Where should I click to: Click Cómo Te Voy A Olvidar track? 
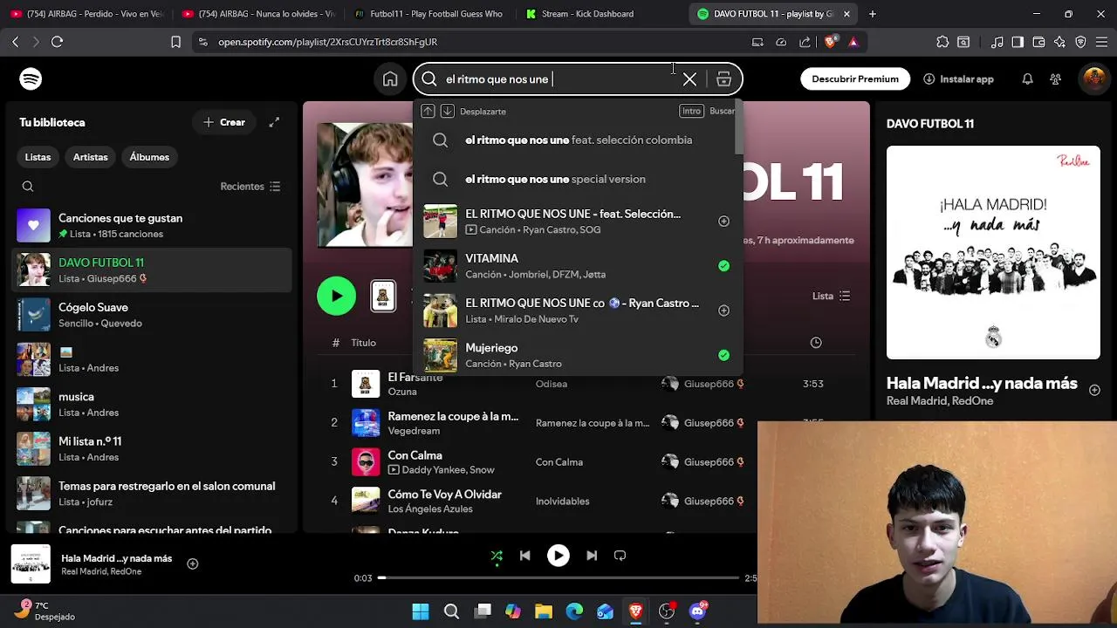coord(444,495)
